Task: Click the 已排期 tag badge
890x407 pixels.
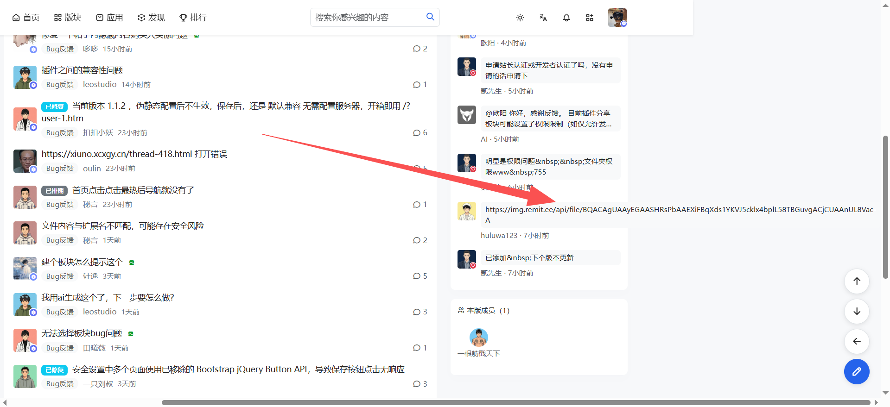Action: tap(55, 191)
